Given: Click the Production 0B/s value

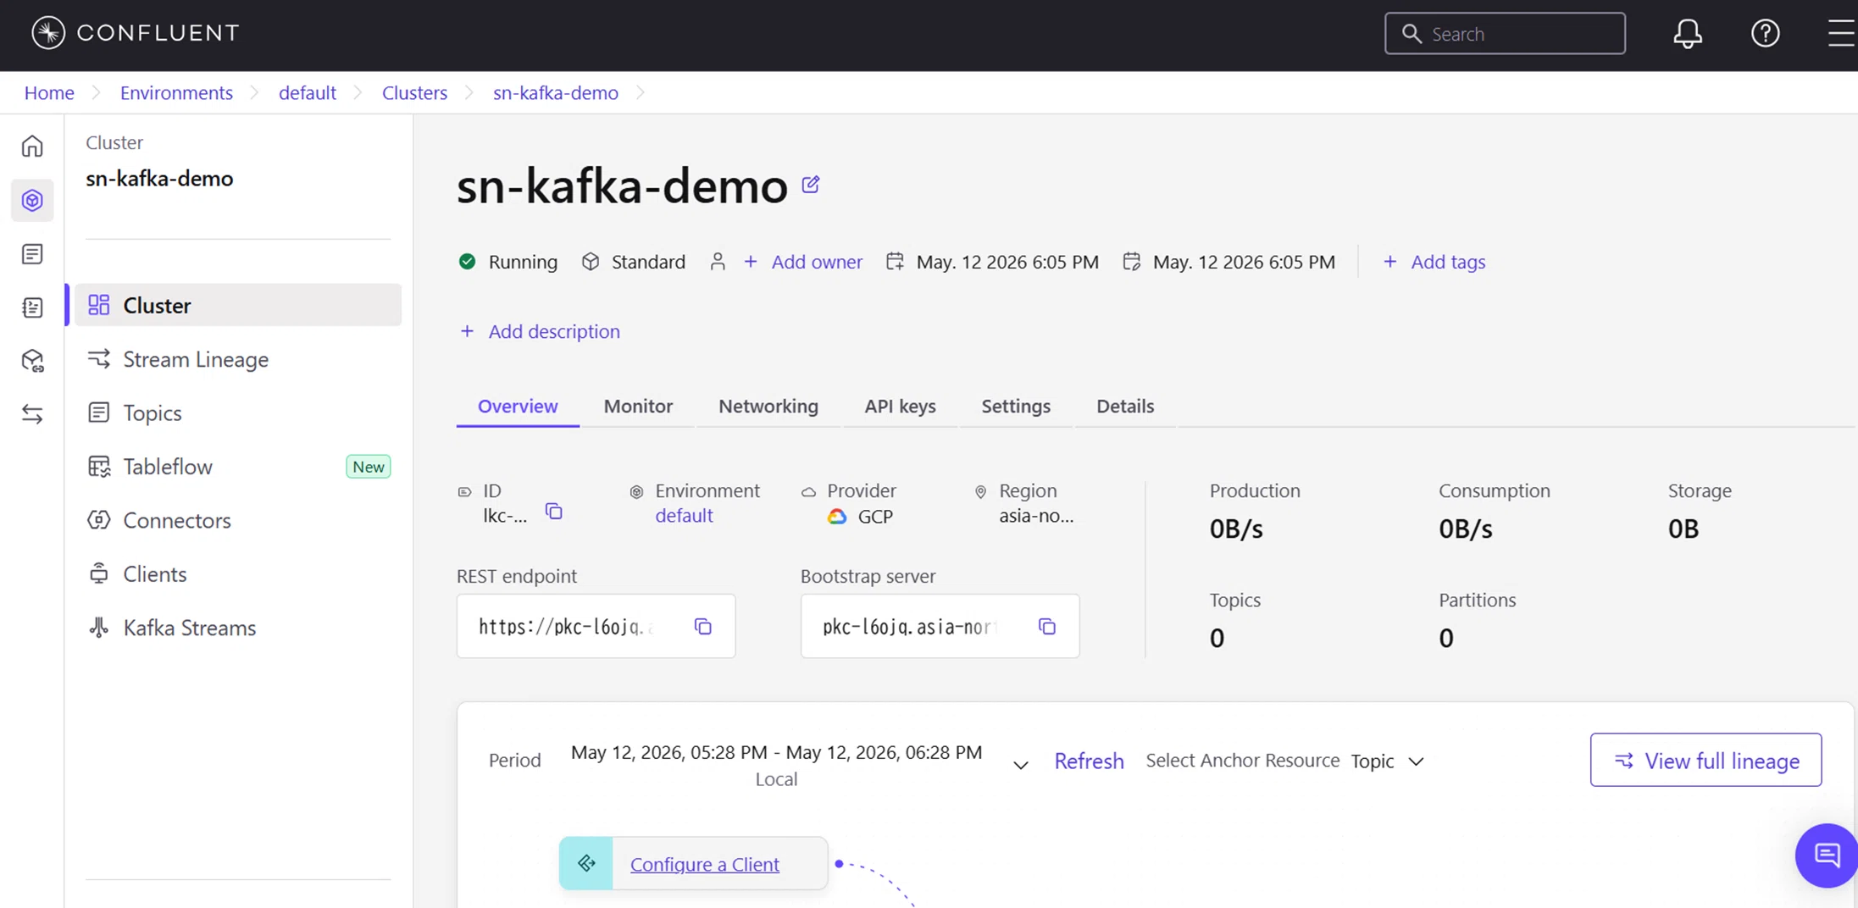Looking at the screenshot, I should coord(1236,529).
